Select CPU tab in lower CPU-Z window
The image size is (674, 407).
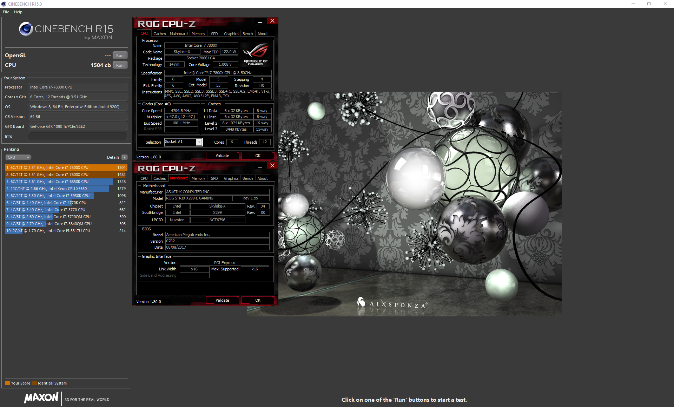[x=144, y=178]
